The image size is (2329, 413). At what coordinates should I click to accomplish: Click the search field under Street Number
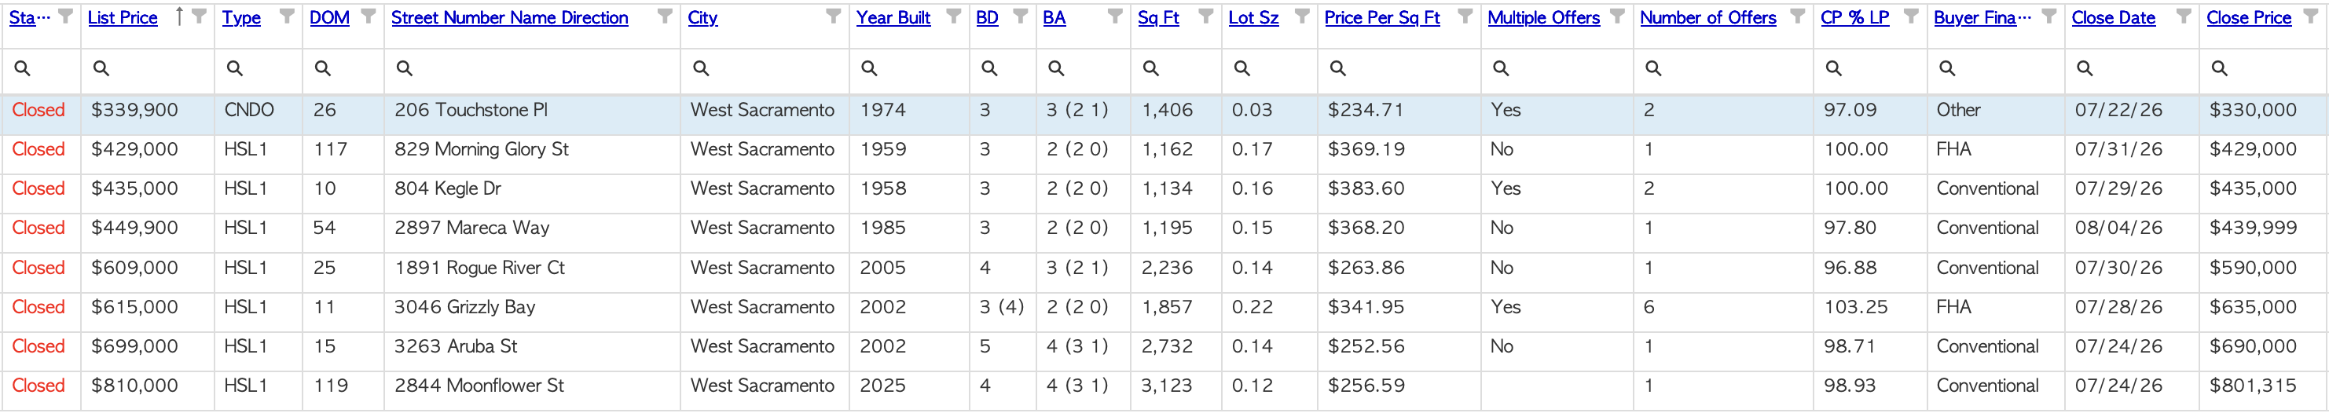532,68
